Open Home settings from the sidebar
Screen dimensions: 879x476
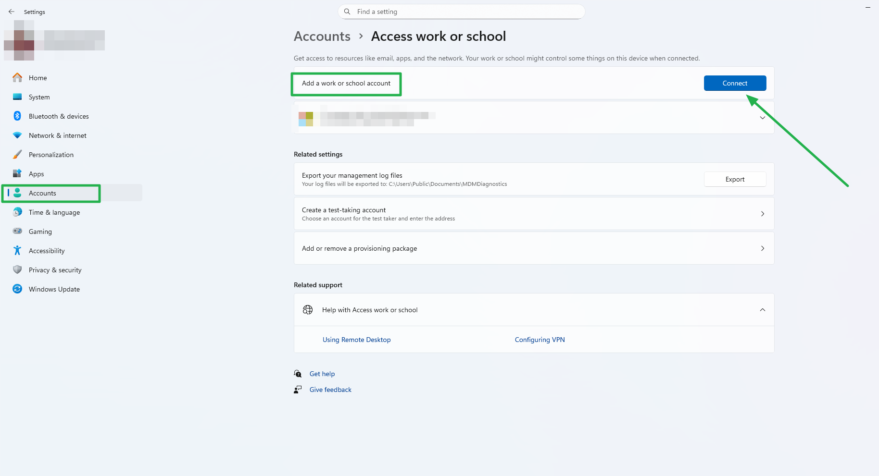[38, 77]
